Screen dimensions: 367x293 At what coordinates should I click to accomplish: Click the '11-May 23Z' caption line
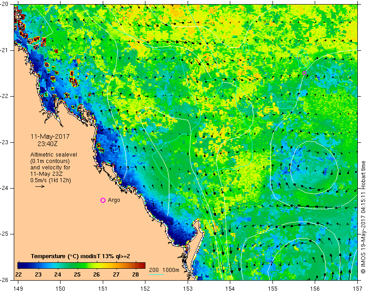[x=46, y=174]
